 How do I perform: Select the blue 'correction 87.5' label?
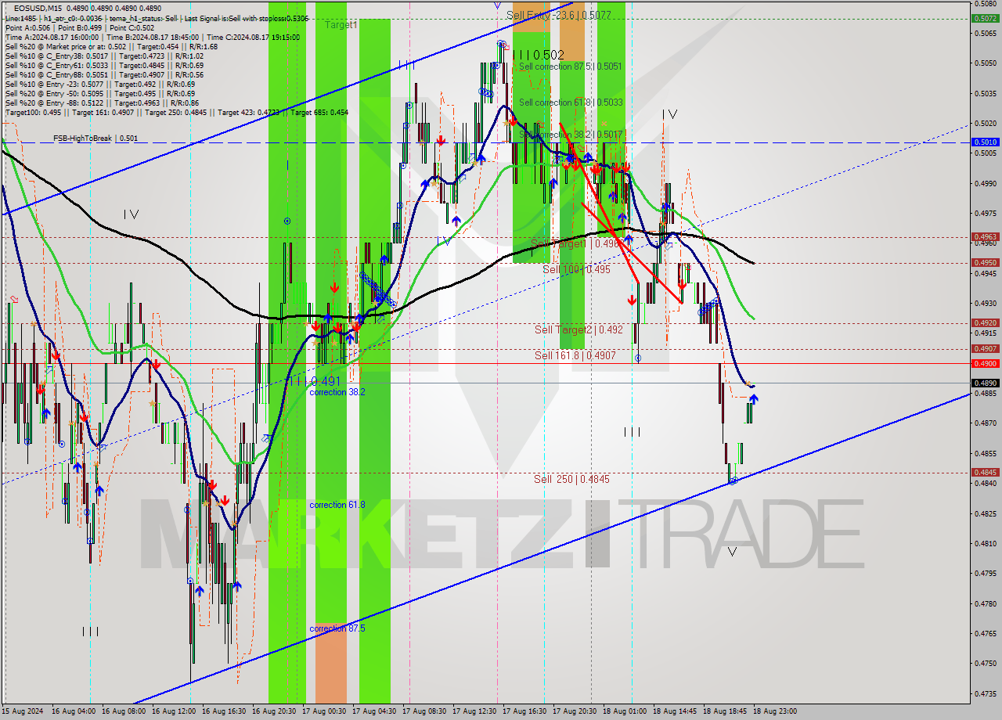pos(337,628)
